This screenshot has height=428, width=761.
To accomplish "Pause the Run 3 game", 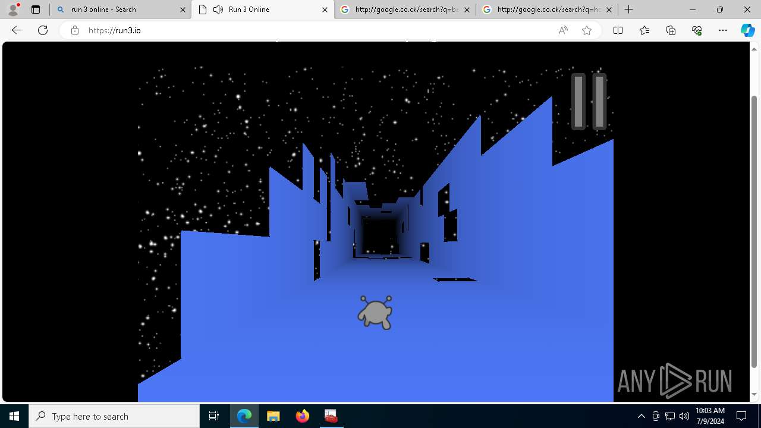I will click(589, 102).
